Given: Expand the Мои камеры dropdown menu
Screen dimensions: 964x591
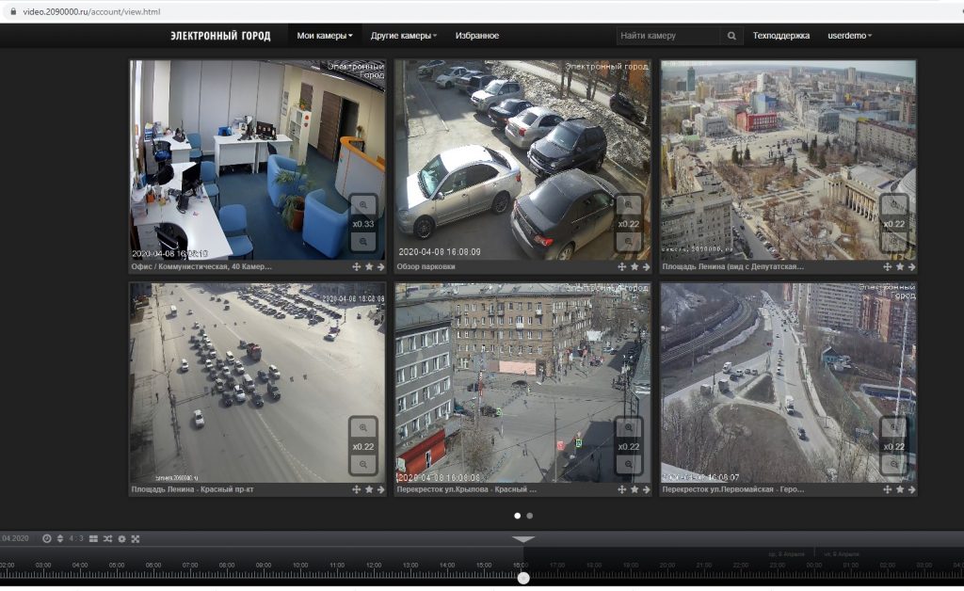Looking at the screenshot, I should [325, 36].
